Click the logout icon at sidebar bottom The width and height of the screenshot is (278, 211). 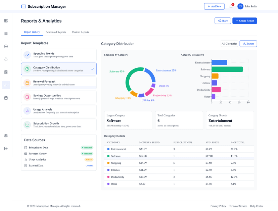[6, 148]
